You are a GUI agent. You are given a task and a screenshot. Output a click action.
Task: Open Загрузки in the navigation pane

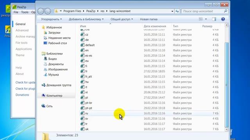(x=54, y=33)
